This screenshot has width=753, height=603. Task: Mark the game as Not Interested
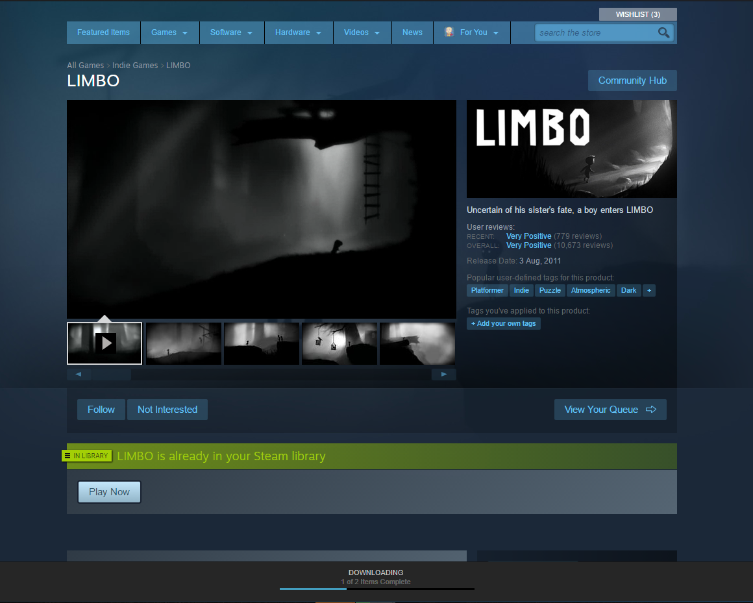point(167,410)
